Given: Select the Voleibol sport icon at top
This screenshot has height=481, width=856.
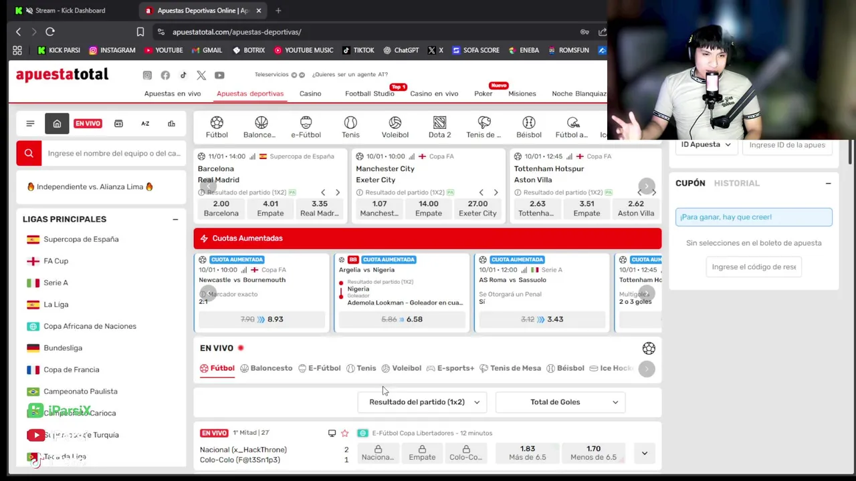Looking at the screenshot, I should click(x=395, y=127).
